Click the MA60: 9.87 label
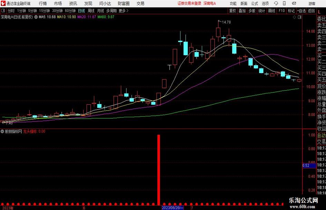The height and width of the screenshot is (210, 326). point(106,17)
